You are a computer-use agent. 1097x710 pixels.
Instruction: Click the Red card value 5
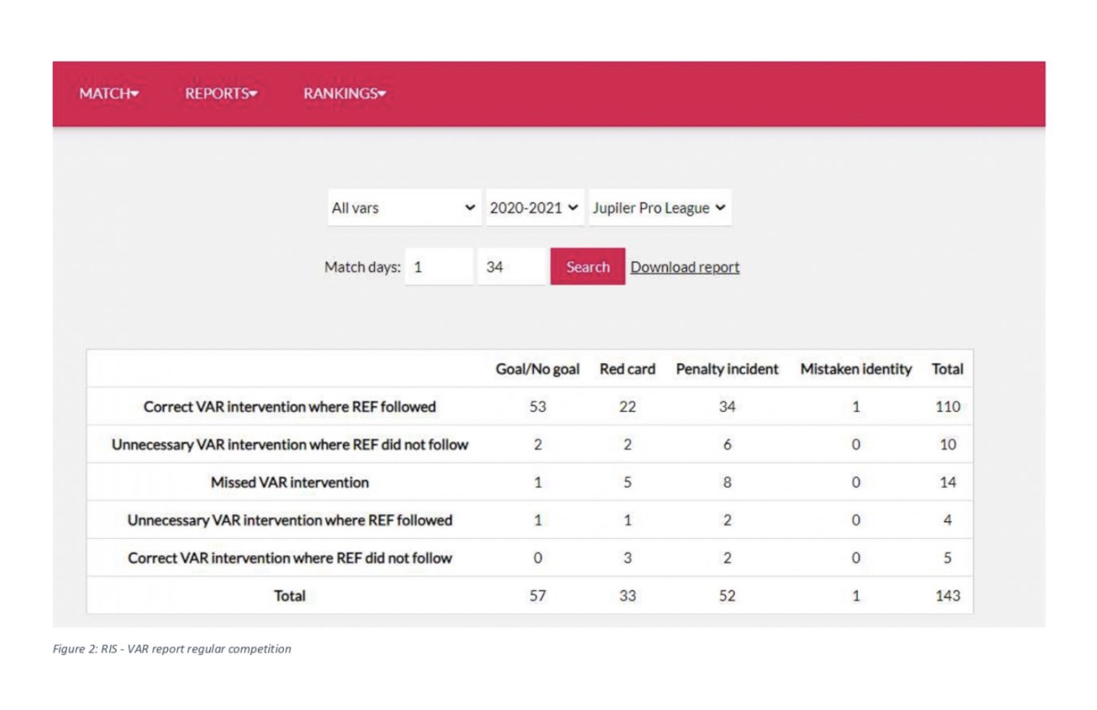point(627,482)
